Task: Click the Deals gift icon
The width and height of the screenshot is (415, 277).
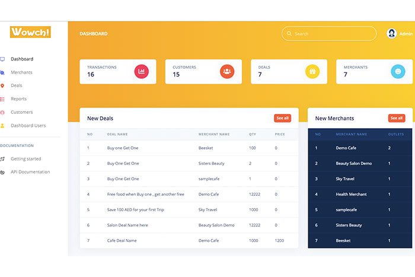Action: [312, 71]
